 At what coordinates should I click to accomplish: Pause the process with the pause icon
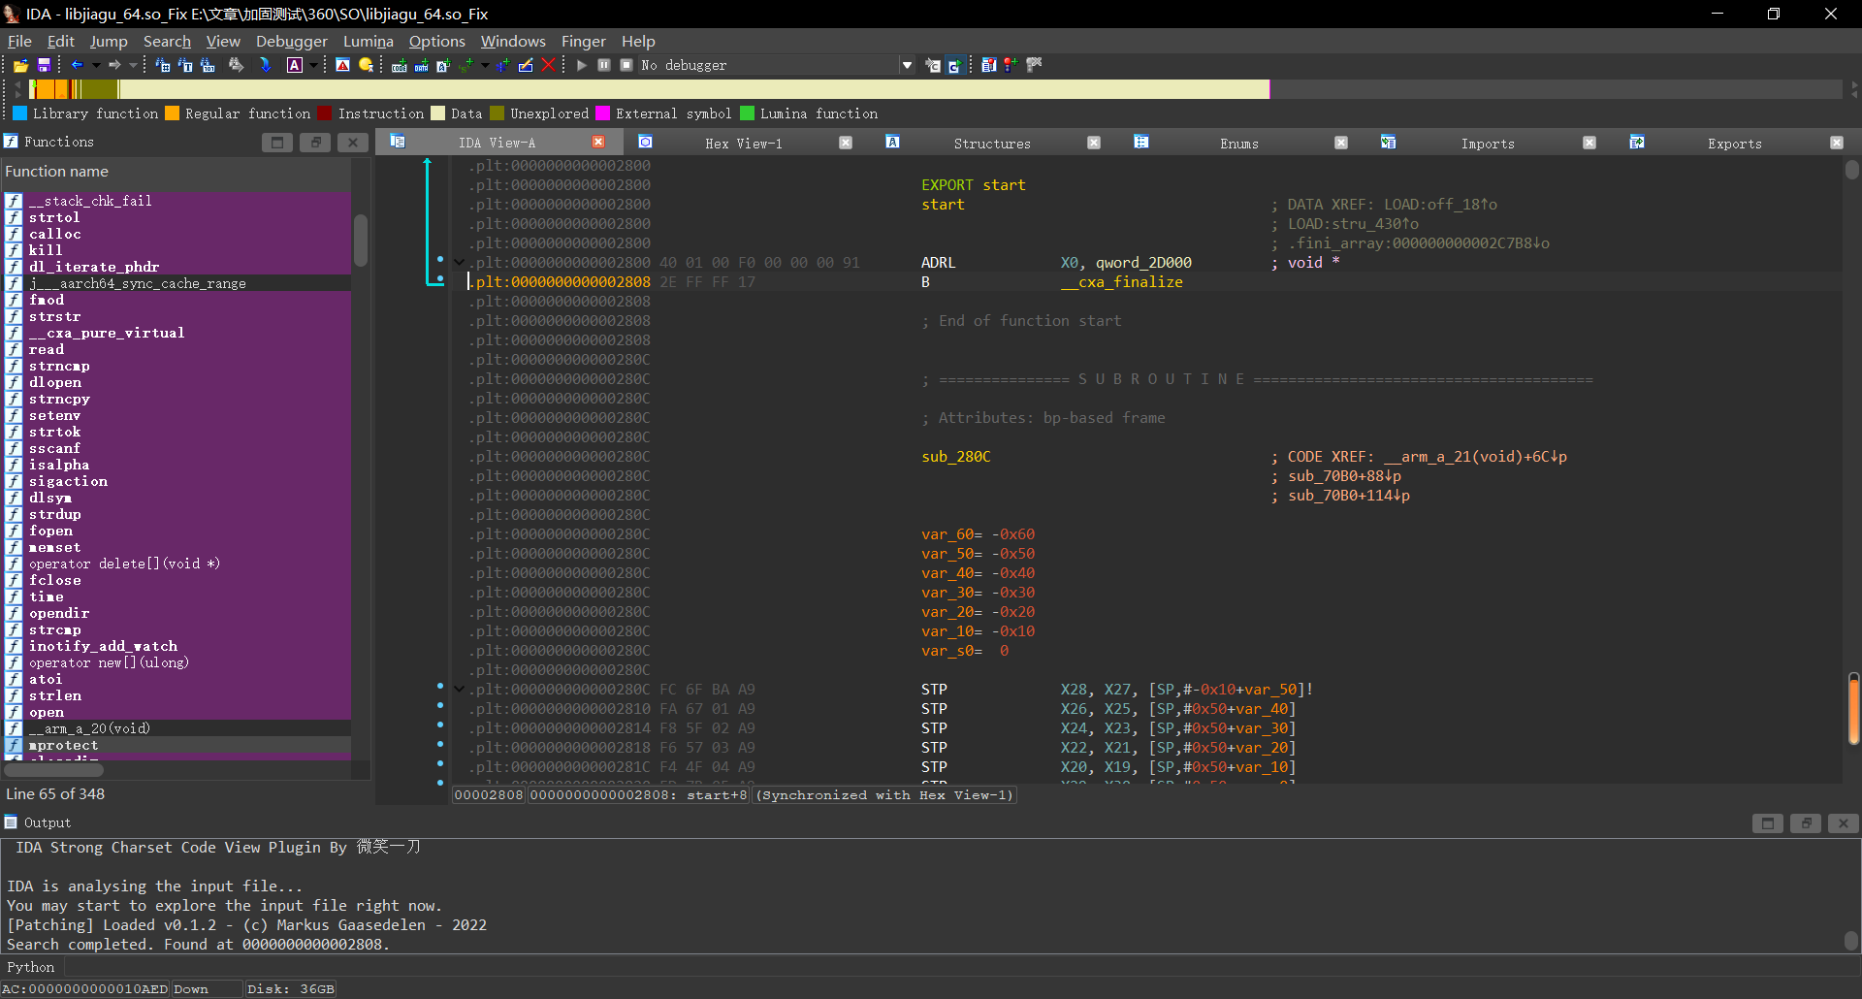coord(603,65)
